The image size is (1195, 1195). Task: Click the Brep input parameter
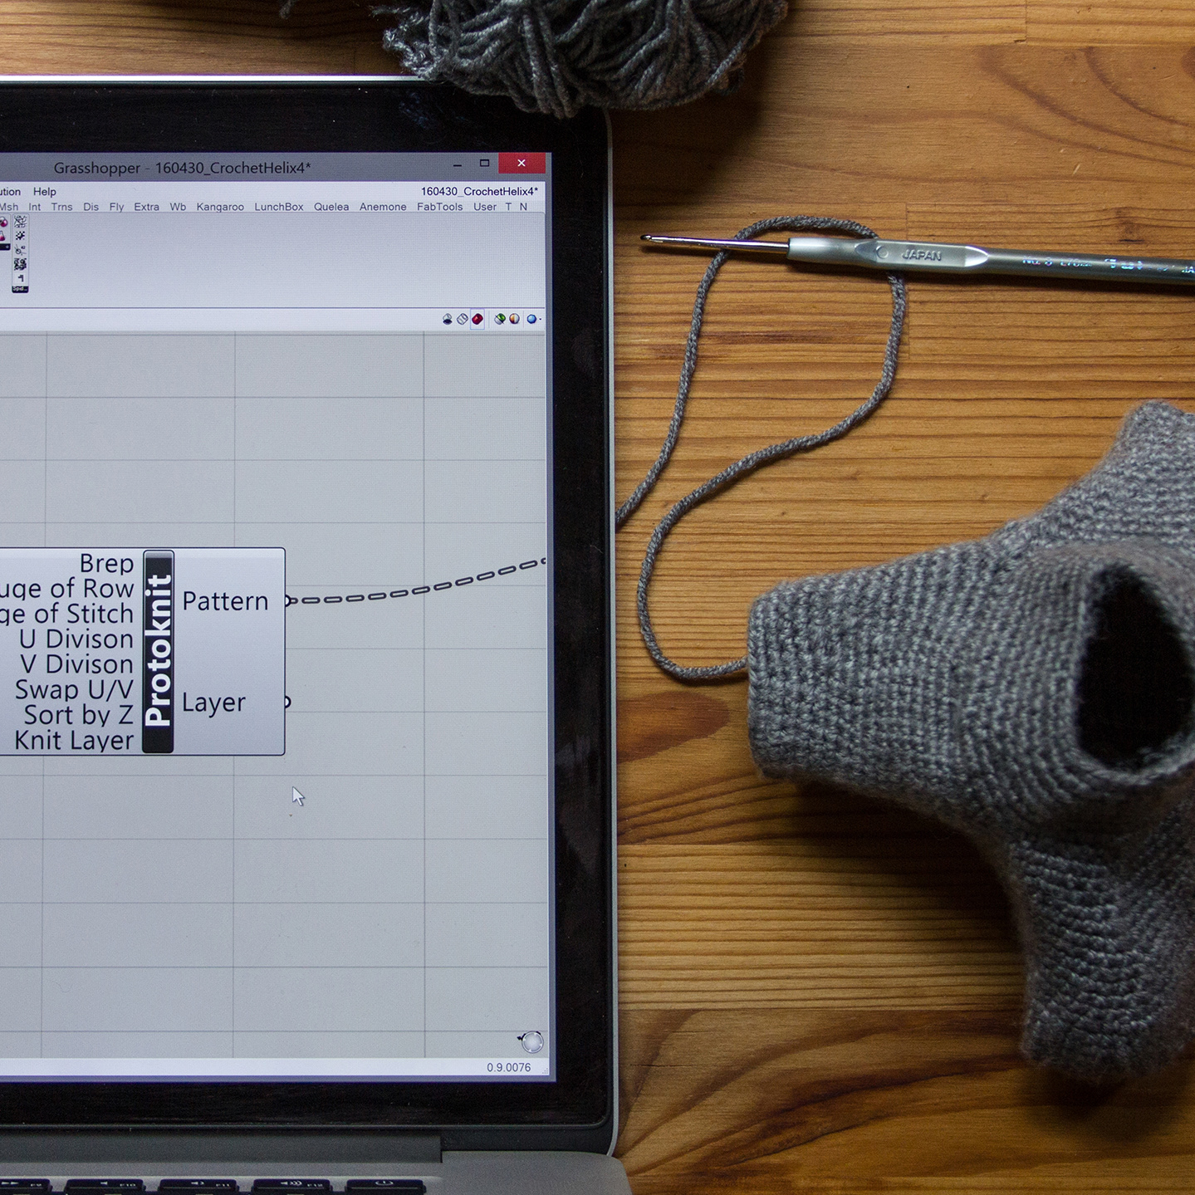(106, 563)
